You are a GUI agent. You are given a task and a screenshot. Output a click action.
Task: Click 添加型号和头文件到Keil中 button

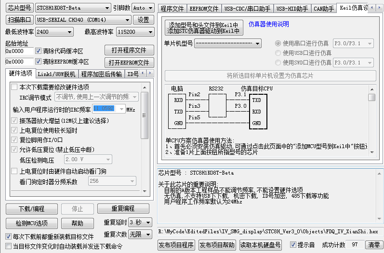(204, 28)
